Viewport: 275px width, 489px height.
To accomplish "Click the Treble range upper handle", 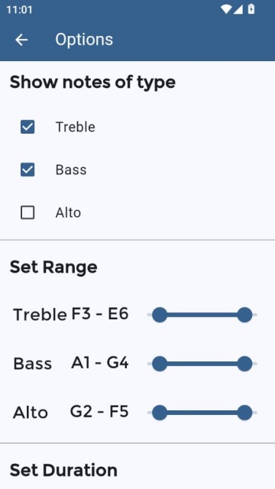I will pyautogui.click(x=244, y=315).
